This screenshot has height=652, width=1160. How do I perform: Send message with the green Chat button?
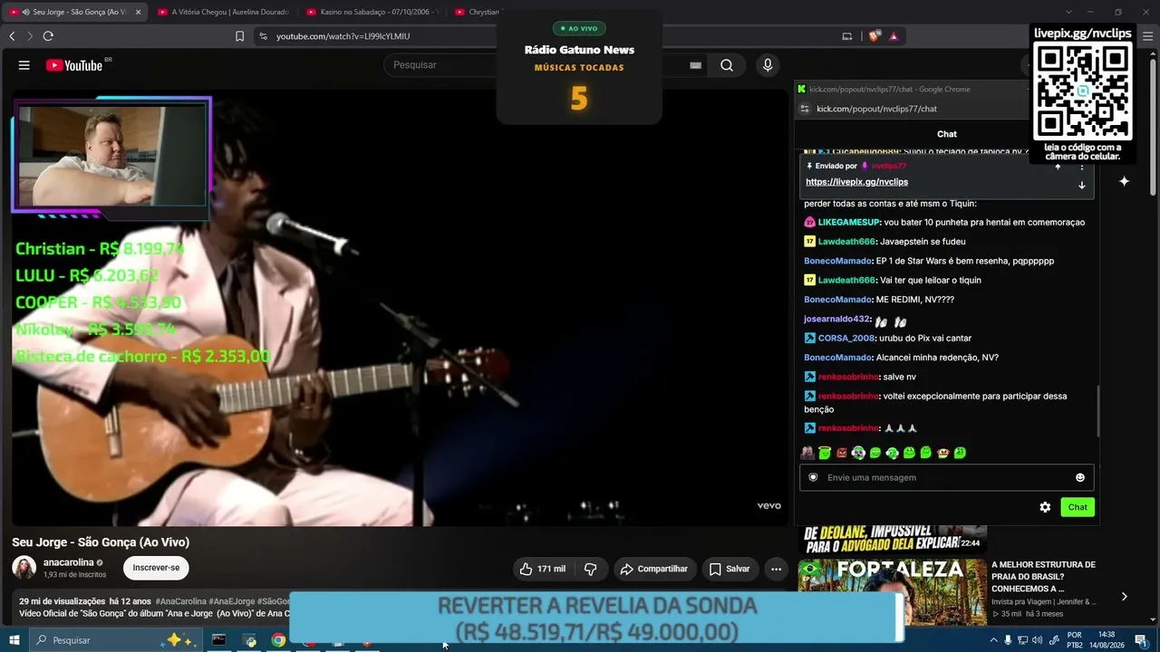pyautogui.click(x=1078, y=507)
